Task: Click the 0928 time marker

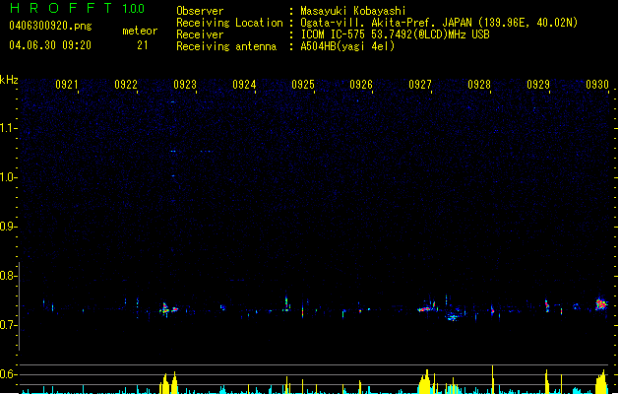Action: [479, 85]
